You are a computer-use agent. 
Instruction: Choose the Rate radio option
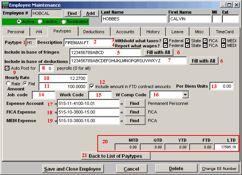coord(8,83)
